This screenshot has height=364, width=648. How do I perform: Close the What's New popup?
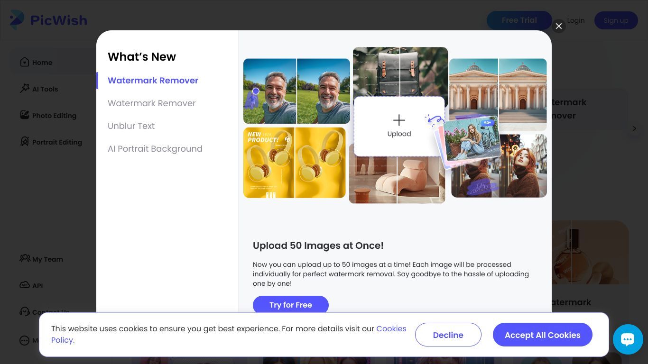(x=559, y=26)
